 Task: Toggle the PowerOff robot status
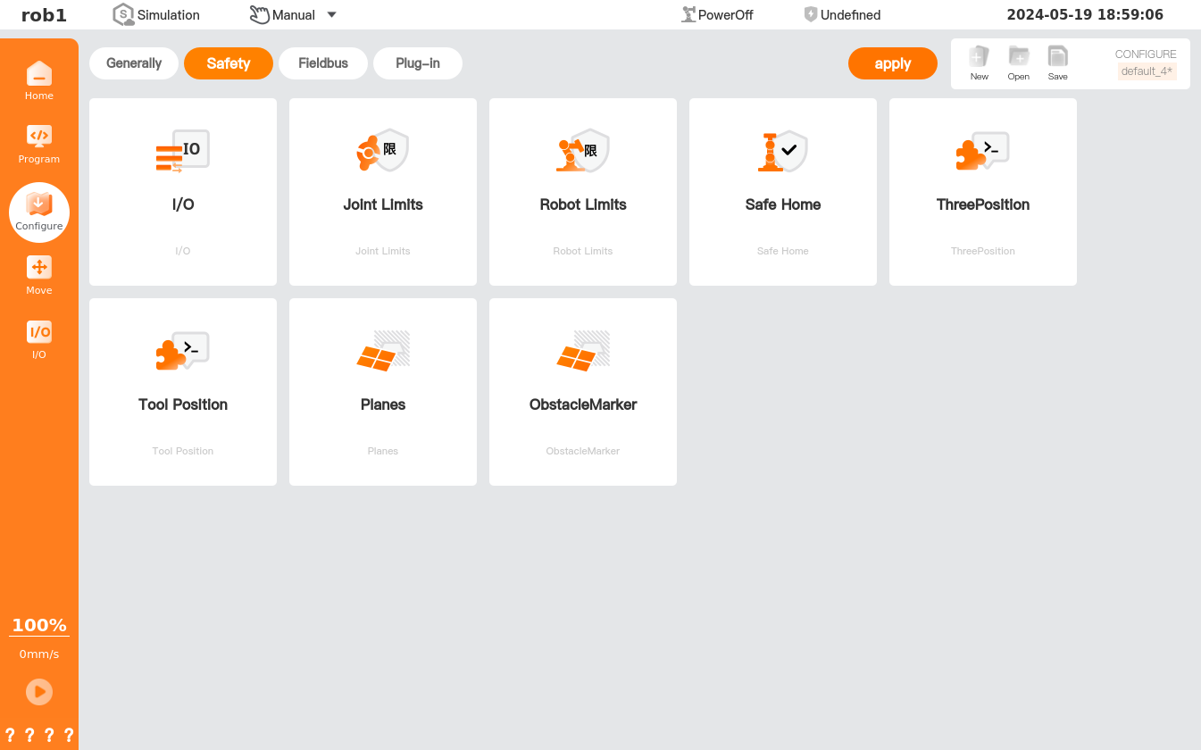pyautogui.click(x=717, y=15)
